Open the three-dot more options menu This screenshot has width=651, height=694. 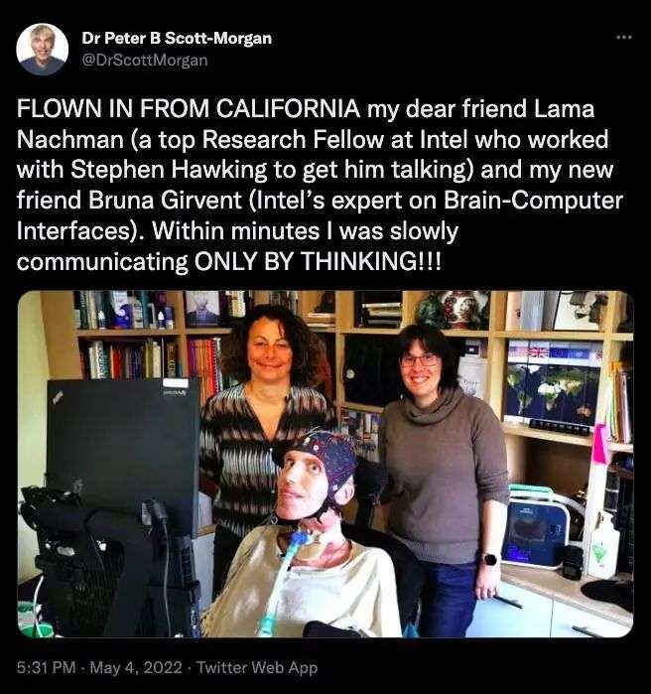tap(624, 37)
